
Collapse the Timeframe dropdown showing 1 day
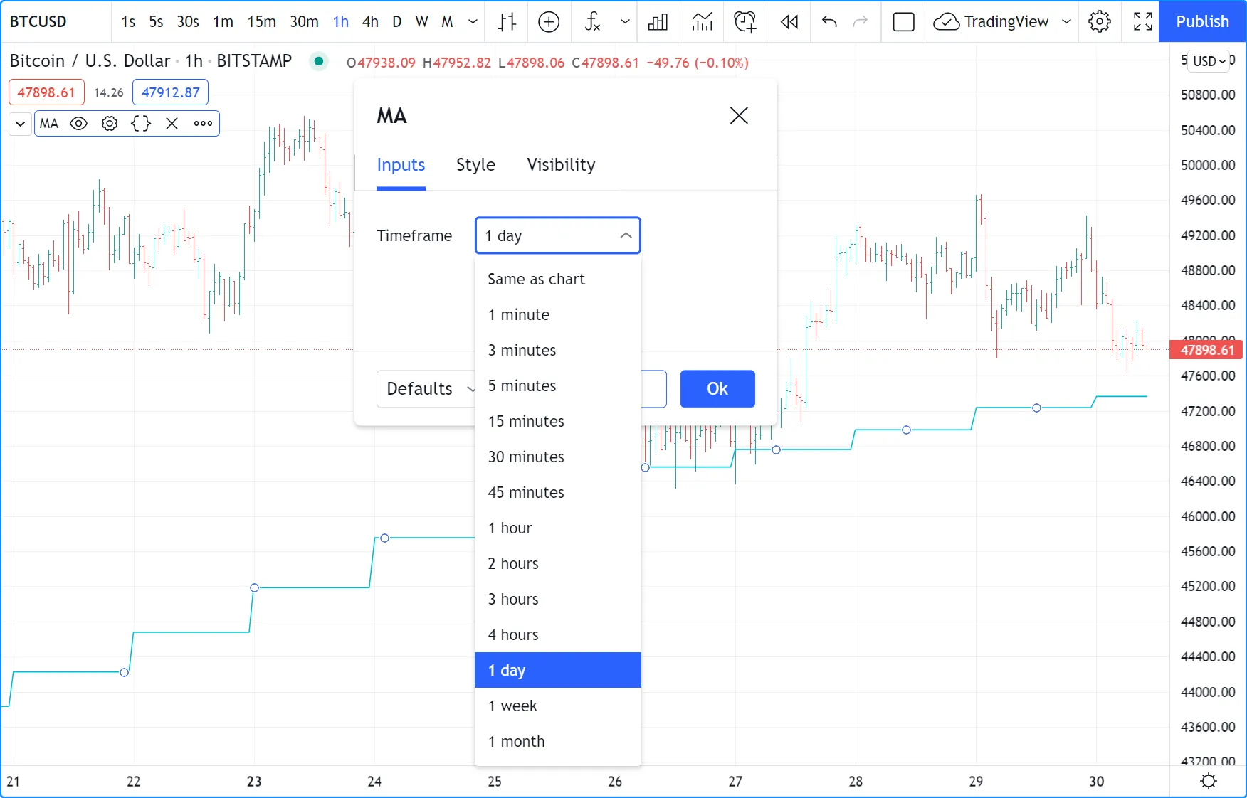(x=558, y=235)
